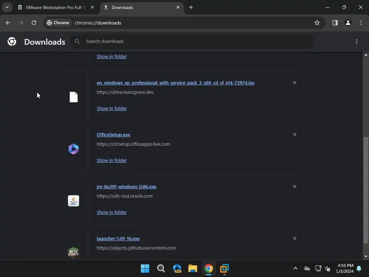Reload the downloads page
This screenshot has height=277, width=369.
tap(34, 23)
